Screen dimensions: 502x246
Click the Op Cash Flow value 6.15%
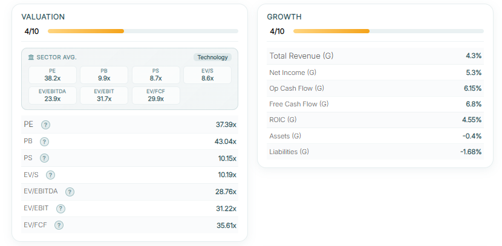472,88
